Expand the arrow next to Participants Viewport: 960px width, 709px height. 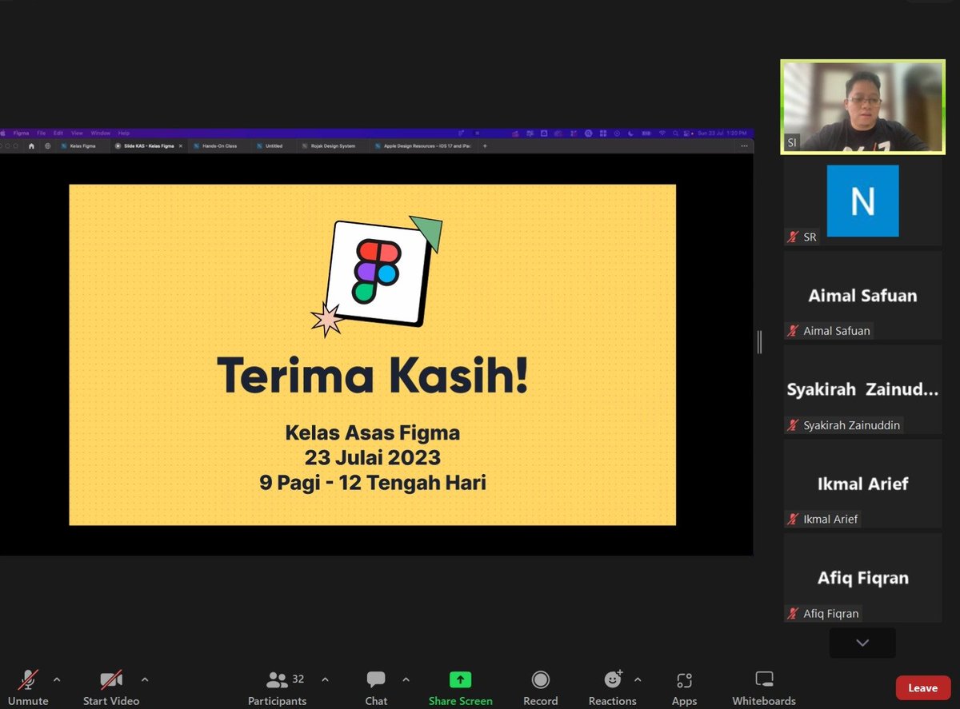[x=325, y=679]
